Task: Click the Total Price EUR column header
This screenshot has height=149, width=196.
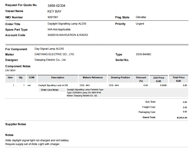Action: [x=178, y=79]
